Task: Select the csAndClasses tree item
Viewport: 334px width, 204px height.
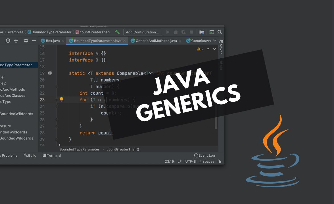Action: click(x=12, y=96)
